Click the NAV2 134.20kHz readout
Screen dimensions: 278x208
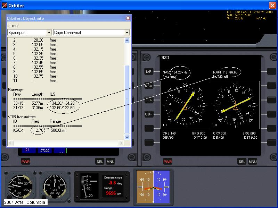click(x=175, y=72)
